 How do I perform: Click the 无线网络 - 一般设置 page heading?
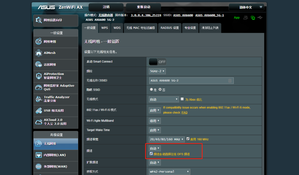(102, 42)
